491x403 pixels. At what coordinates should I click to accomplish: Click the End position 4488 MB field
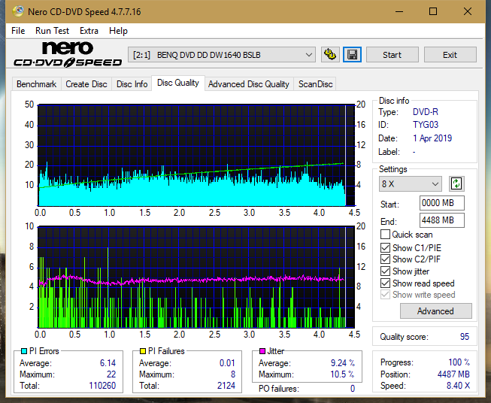pos(441,220)
